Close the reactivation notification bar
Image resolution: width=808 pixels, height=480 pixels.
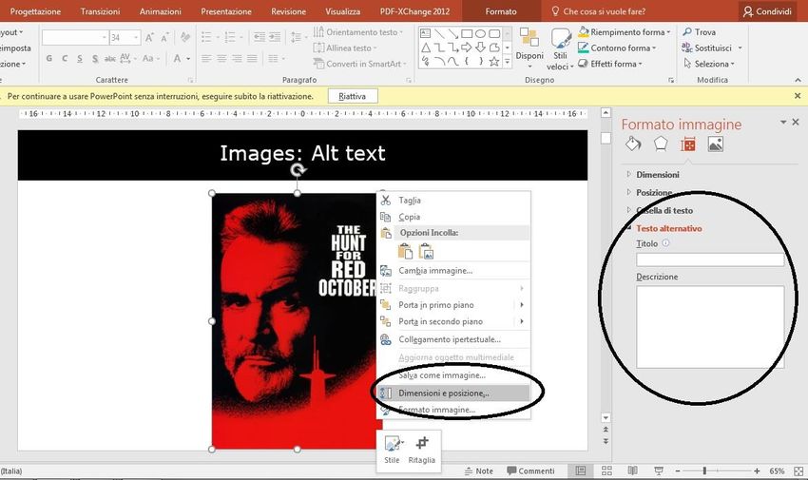(798, 96)
